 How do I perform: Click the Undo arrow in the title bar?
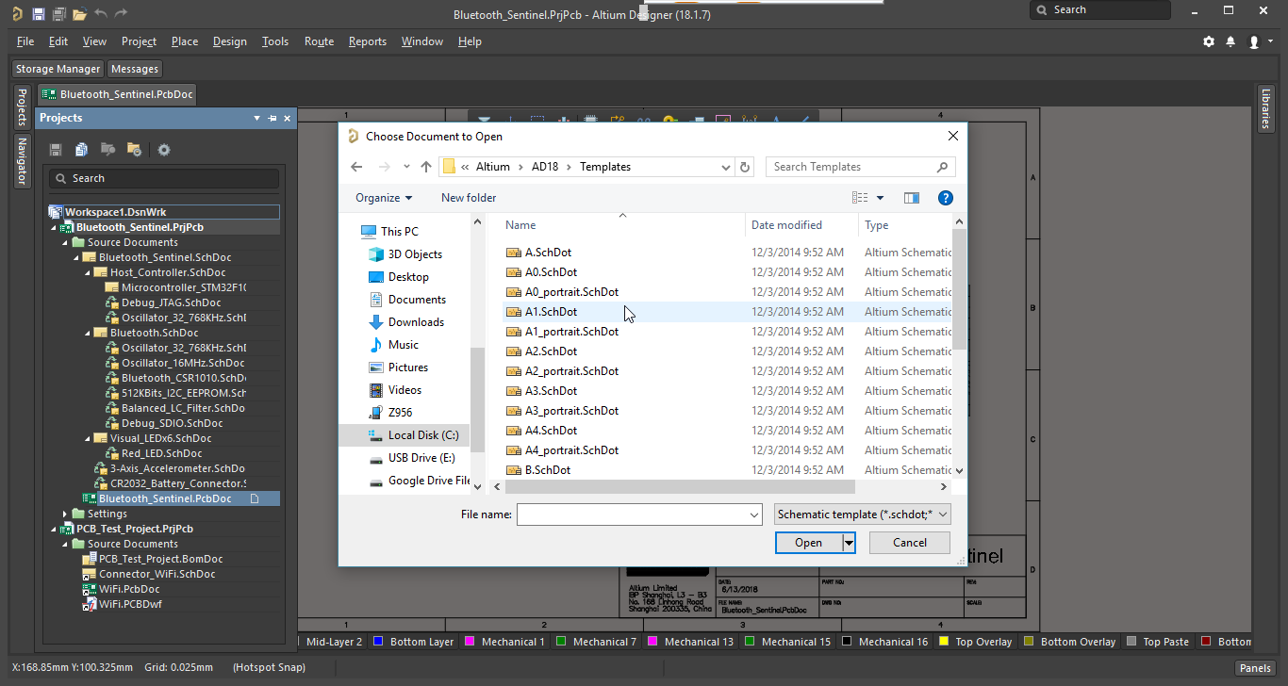(x=100, y=14)
